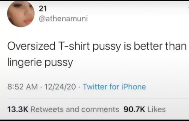Open the "Likes" list
Image resolution: width=189 pixels, height=121 pixels.
[x=157, y=109]
